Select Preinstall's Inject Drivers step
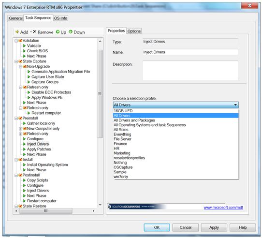 pyautogui.click(x=38, y=144)
